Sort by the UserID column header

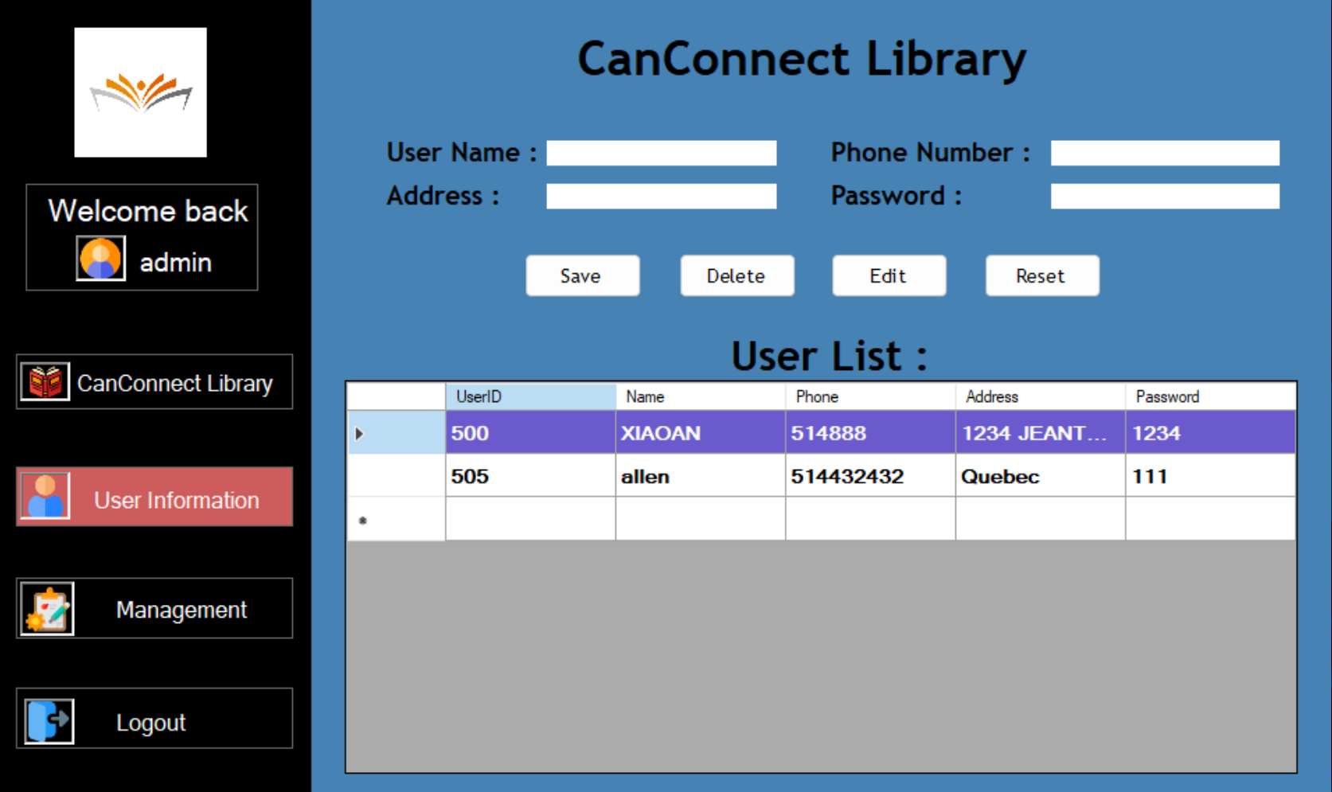coord(529,396)
